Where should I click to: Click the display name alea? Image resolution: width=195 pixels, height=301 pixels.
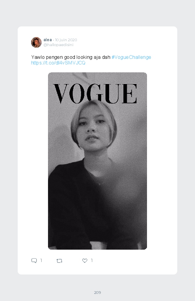tap(48, 40)
